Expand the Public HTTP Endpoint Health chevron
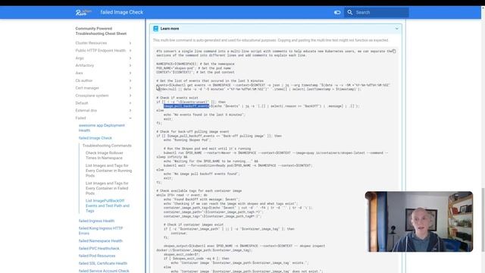This screenshot has height=273, width=485. coord(130,51)
